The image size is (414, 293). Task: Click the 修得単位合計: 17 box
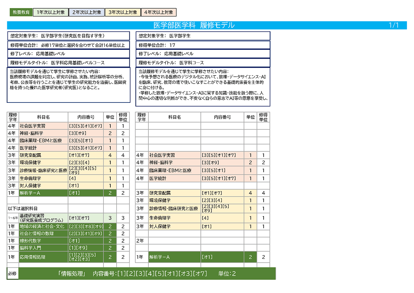click(203, 45)
